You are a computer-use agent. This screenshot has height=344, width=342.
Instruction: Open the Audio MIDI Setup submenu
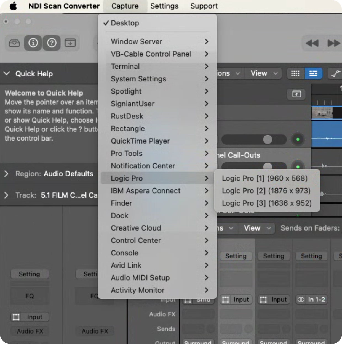click(157, 277)
